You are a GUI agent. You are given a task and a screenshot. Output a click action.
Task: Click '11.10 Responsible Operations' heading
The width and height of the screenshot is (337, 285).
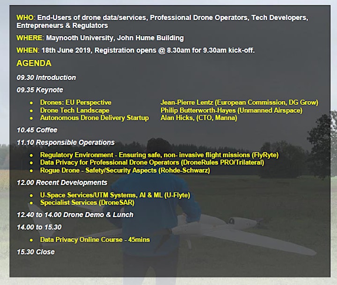(66, 142)
